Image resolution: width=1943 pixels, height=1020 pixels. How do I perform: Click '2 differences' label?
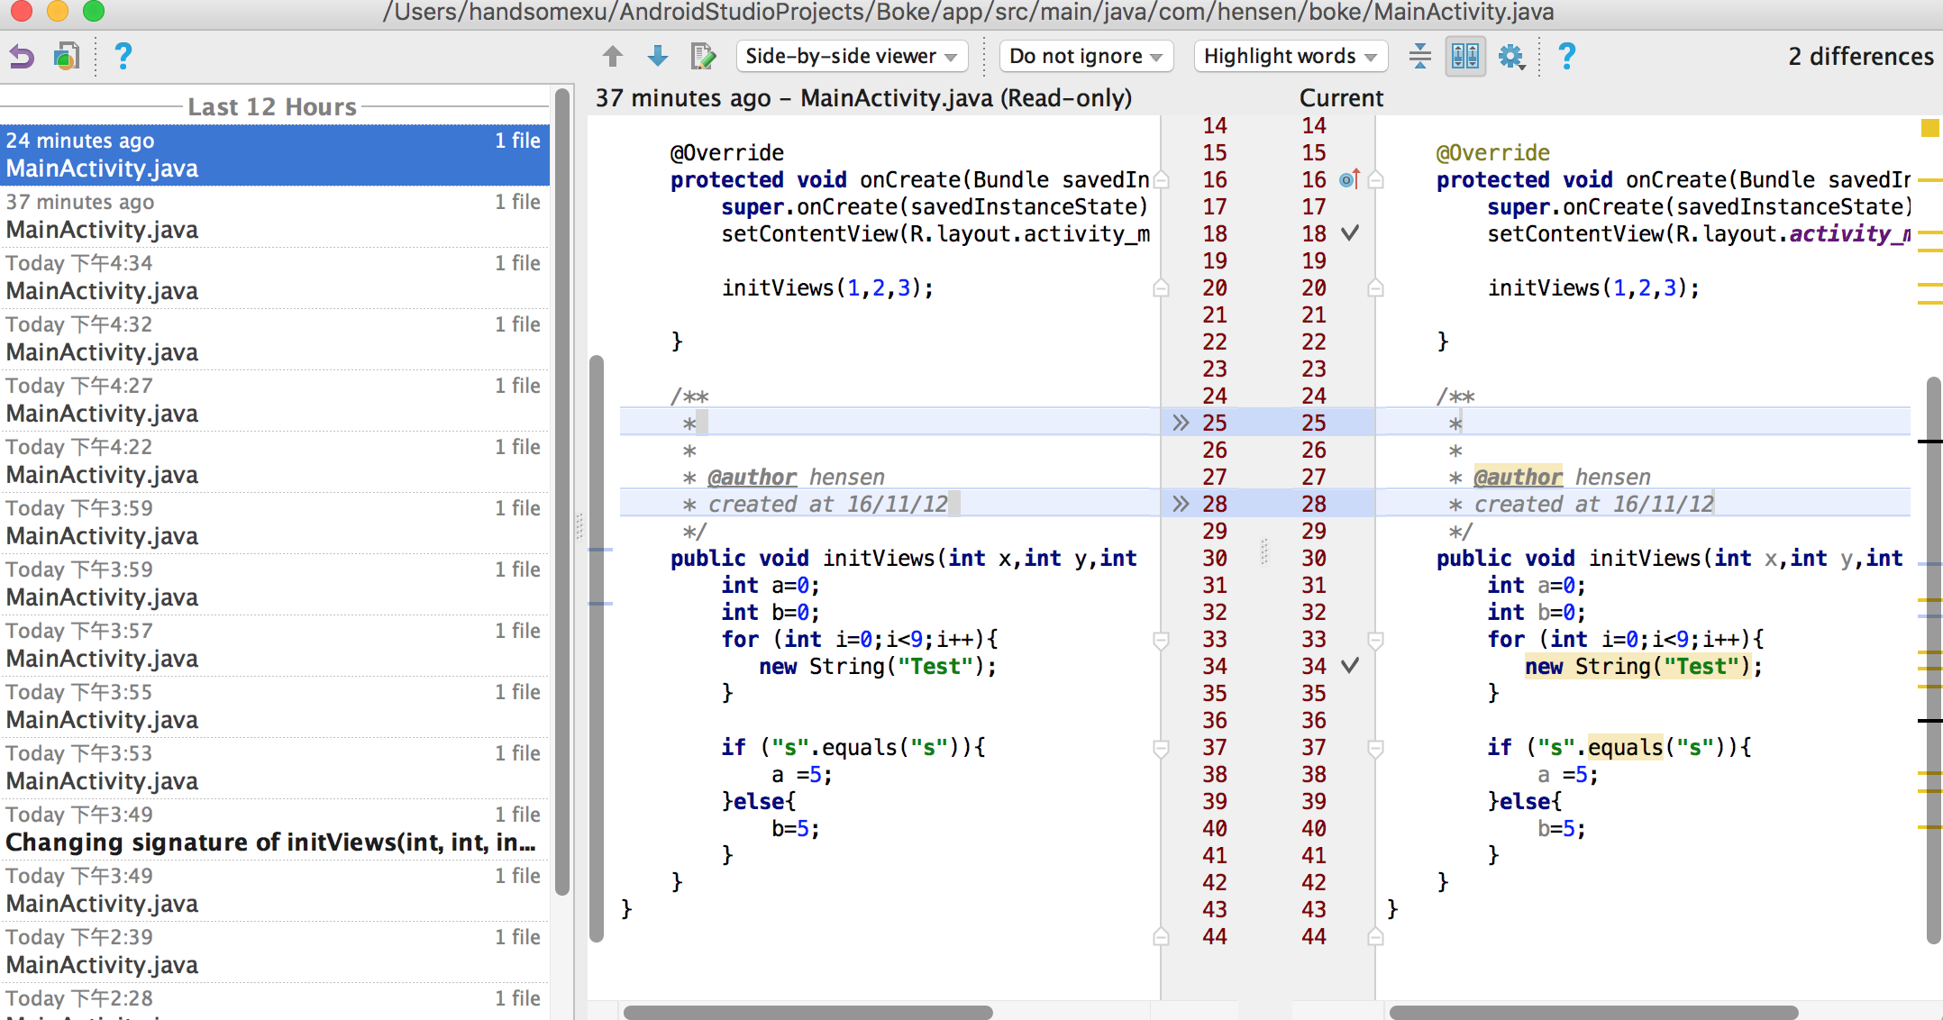1860,57
